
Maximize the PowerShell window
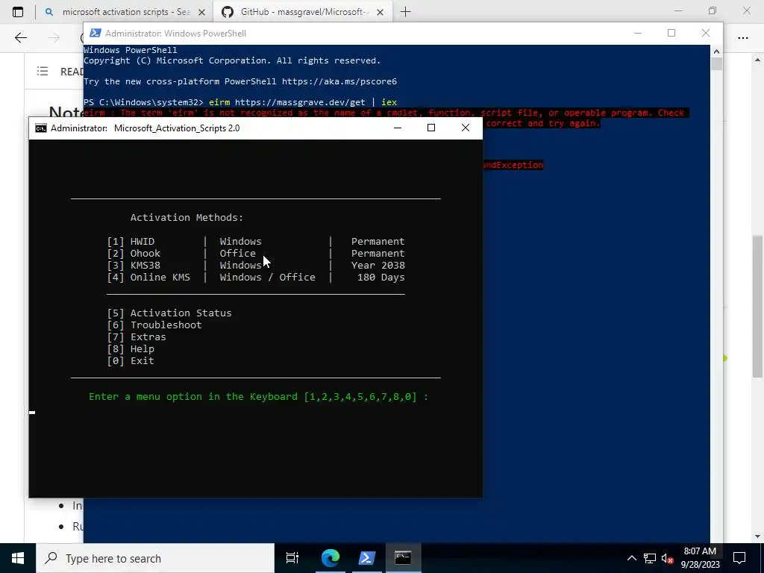pyautogui.click(x=671, y=33)
